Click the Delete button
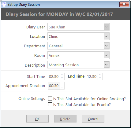The image size is (131, 128). tap(65, 119)
